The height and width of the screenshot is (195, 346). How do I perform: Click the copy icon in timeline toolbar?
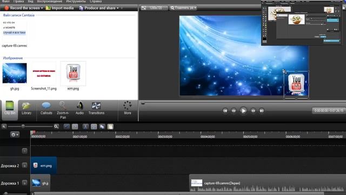pos(102,126)
